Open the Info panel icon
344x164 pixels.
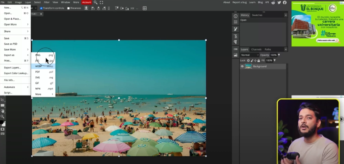tap(235, 16)
